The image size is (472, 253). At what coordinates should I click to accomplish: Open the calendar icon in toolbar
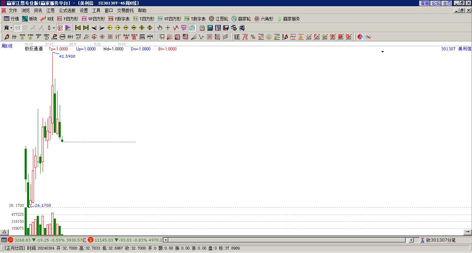pyautogui.click(x=202, y=28)
